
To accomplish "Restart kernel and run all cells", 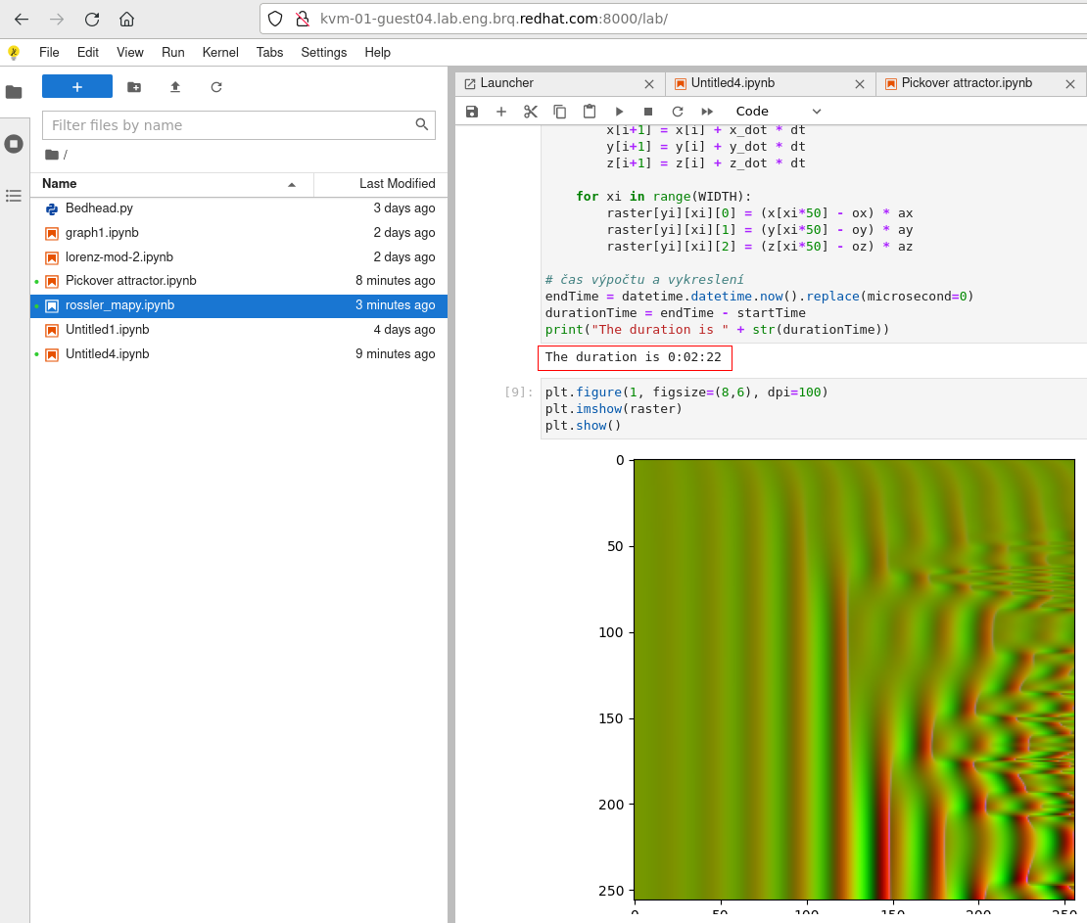I will pyautogui.click(x=707, y=112).
